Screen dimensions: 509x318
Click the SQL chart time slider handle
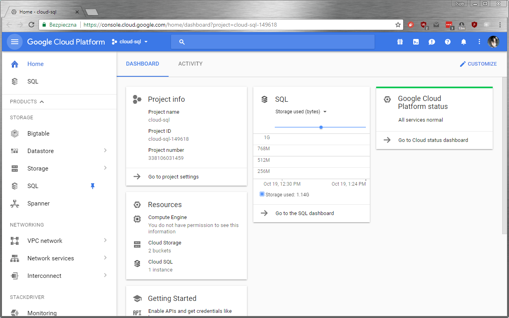pos(321,127)
